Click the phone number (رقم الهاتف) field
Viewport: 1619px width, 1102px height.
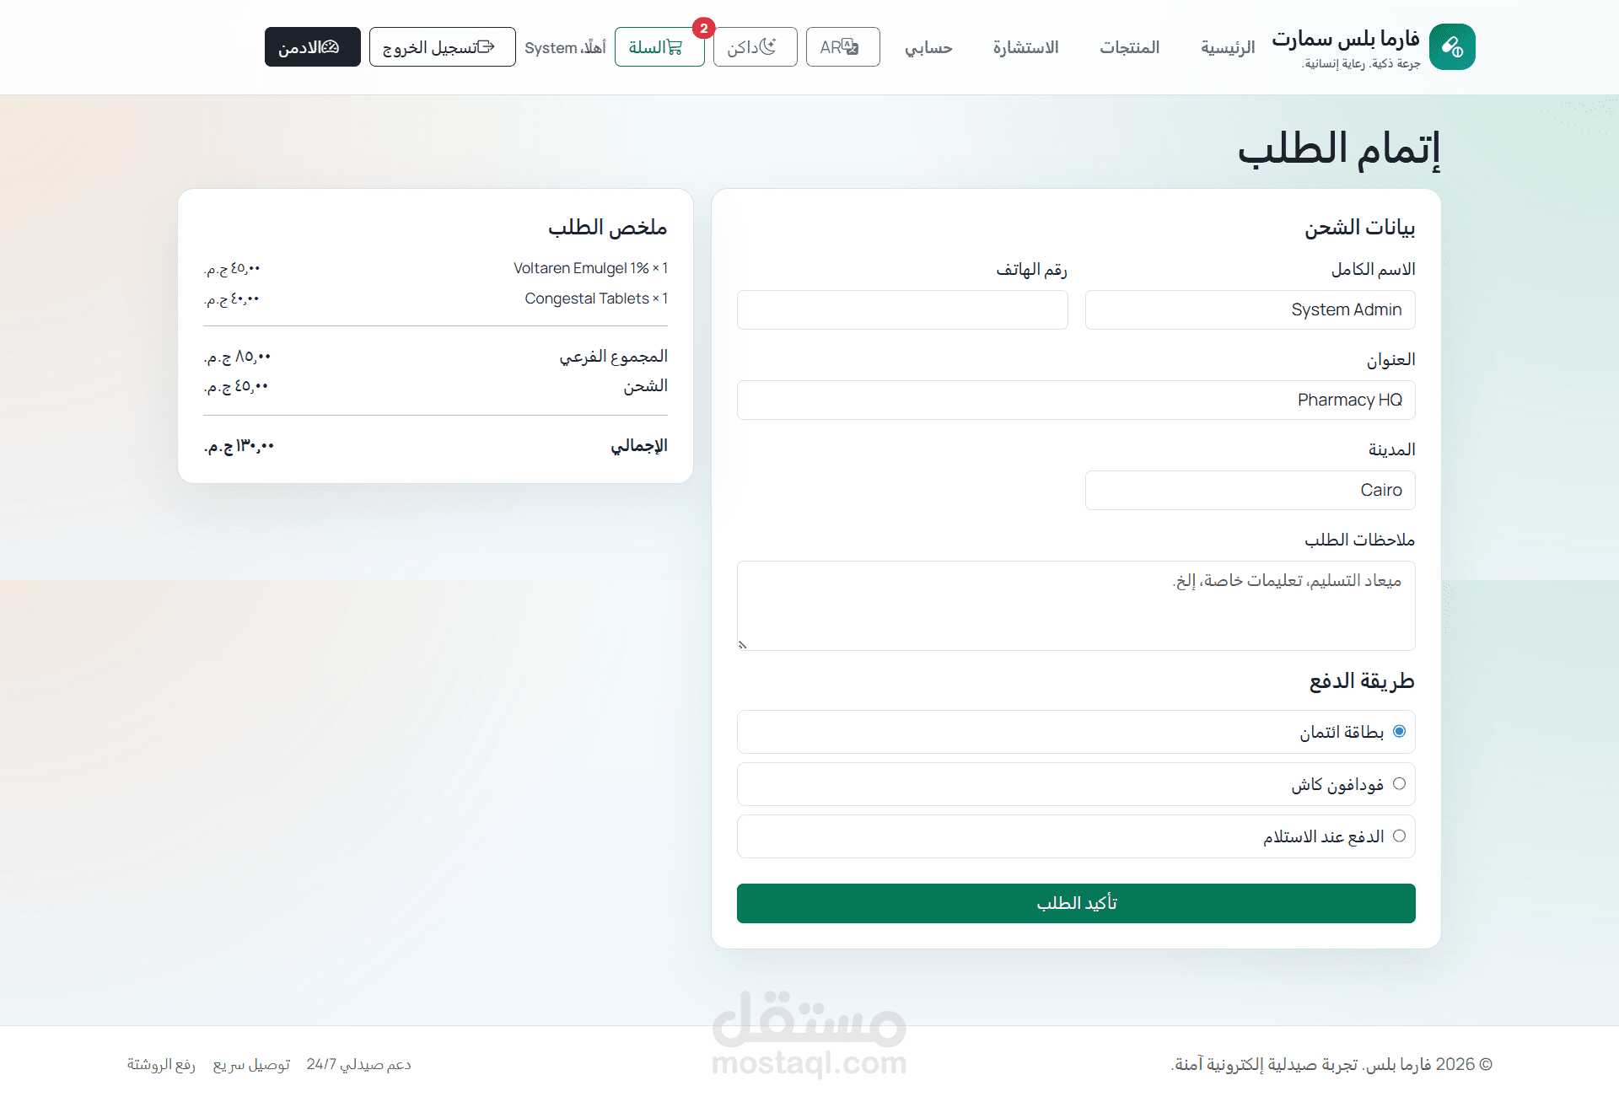point(902,309)
